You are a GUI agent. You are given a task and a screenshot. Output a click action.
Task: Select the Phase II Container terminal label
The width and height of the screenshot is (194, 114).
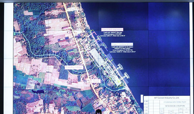[x=122, y=44]
